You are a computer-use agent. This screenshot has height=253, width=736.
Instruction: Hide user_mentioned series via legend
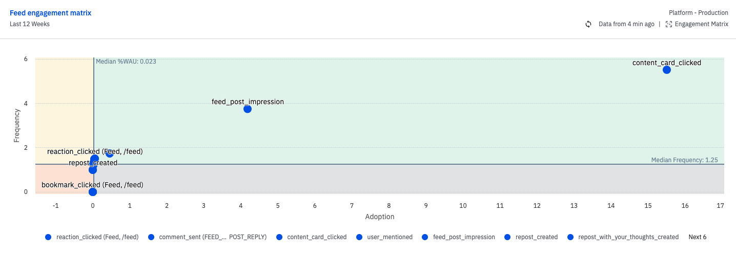[384, 237]
